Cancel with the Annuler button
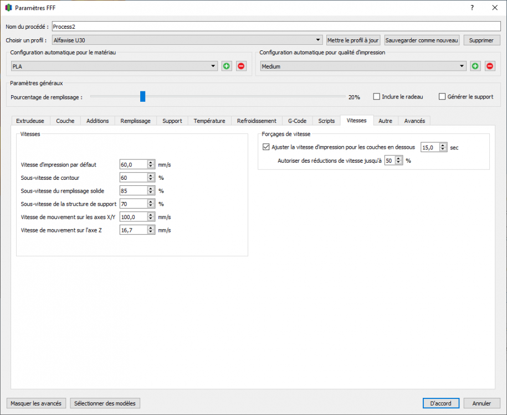 pos(482,403)
